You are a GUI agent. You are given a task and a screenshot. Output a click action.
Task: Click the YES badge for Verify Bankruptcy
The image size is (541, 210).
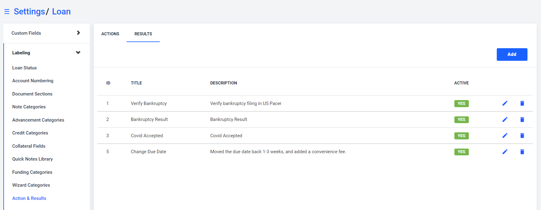461,103
